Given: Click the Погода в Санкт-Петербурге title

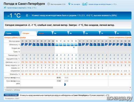Looking at the screenshot, I should pyautogui.click(x=24, y=4).
